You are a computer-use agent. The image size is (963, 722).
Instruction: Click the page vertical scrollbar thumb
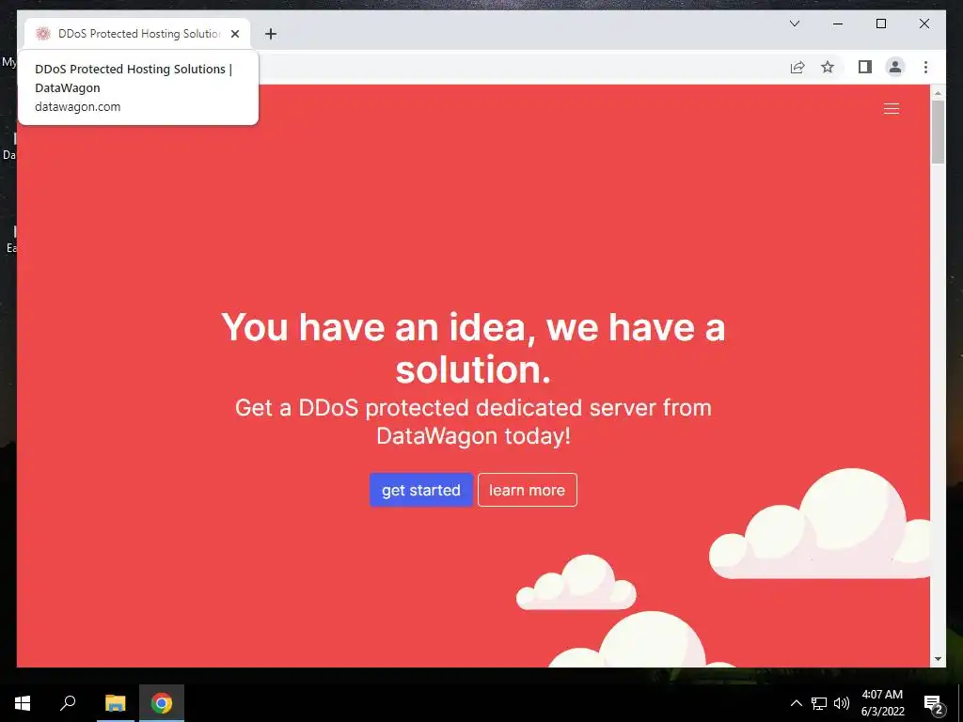[x=938, y=132]
